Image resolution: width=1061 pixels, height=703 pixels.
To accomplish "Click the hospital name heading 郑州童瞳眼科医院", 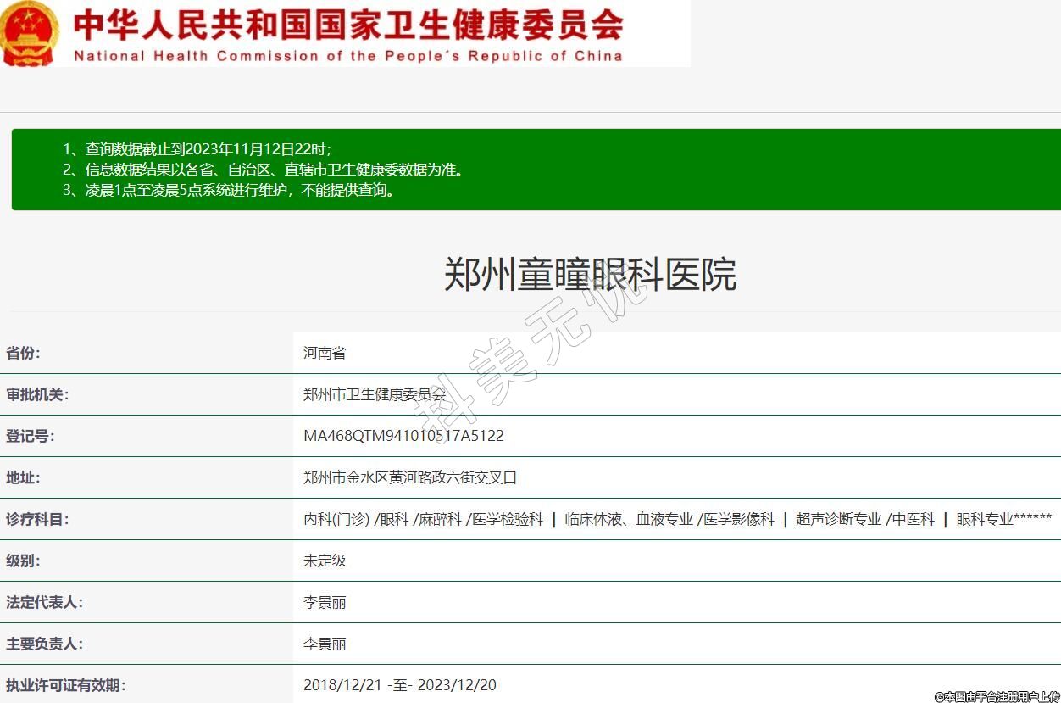I will (x=590, y=275).
